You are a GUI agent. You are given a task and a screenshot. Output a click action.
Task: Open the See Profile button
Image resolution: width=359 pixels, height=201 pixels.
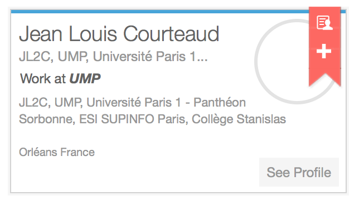point(299,172)
